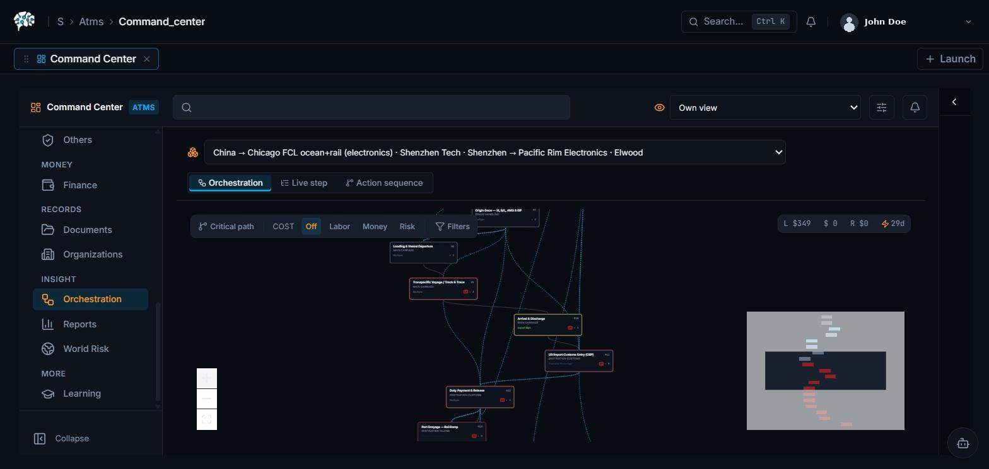Switch to the Live step tab
989x469 pixels.
[304, 183]
